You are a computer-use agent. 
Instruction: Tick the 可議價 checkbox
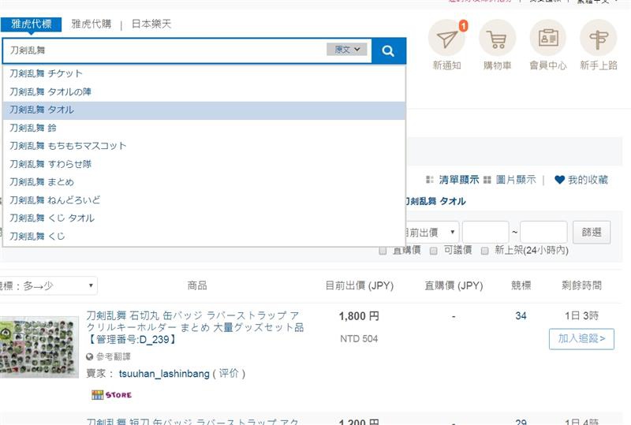(433, 251)
